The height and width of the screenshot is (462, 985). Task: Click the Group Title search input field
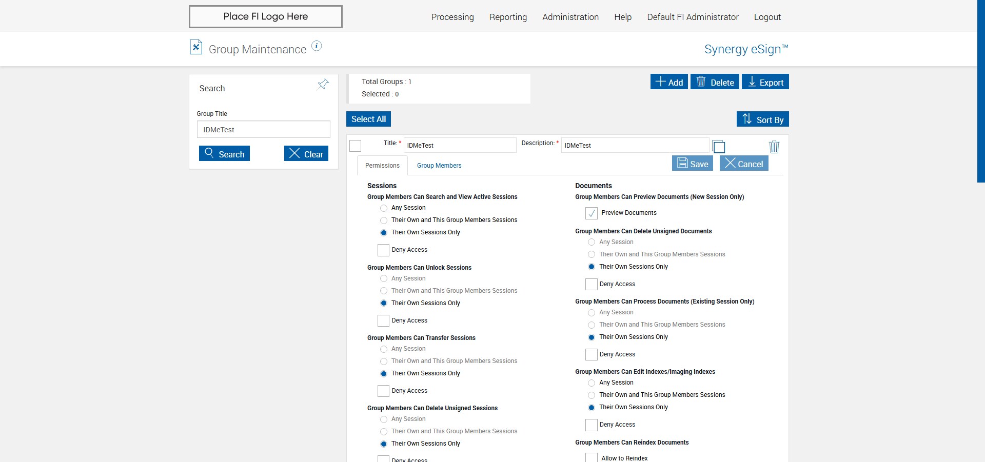tap(263, 130)
